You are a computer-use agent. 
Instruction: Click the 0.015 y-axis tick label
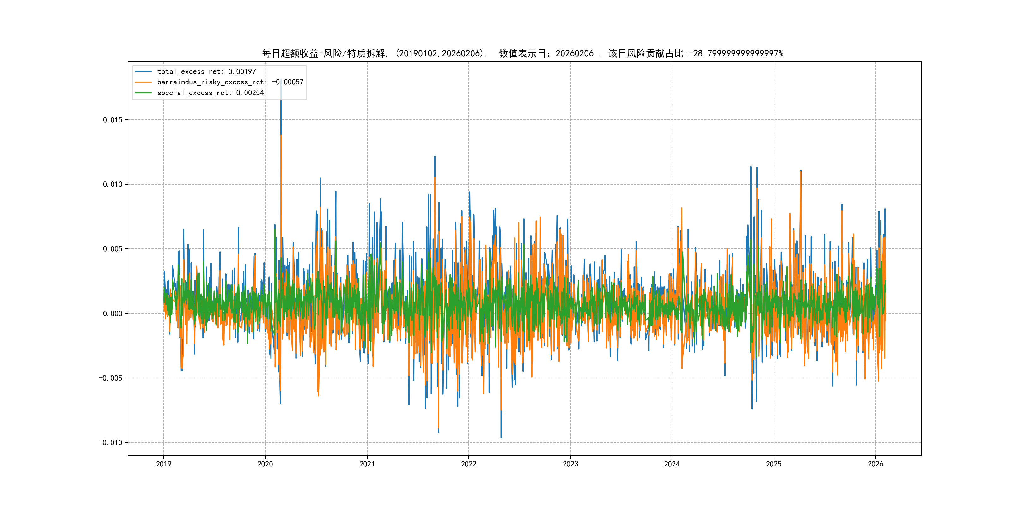click(x=113, y=120)
